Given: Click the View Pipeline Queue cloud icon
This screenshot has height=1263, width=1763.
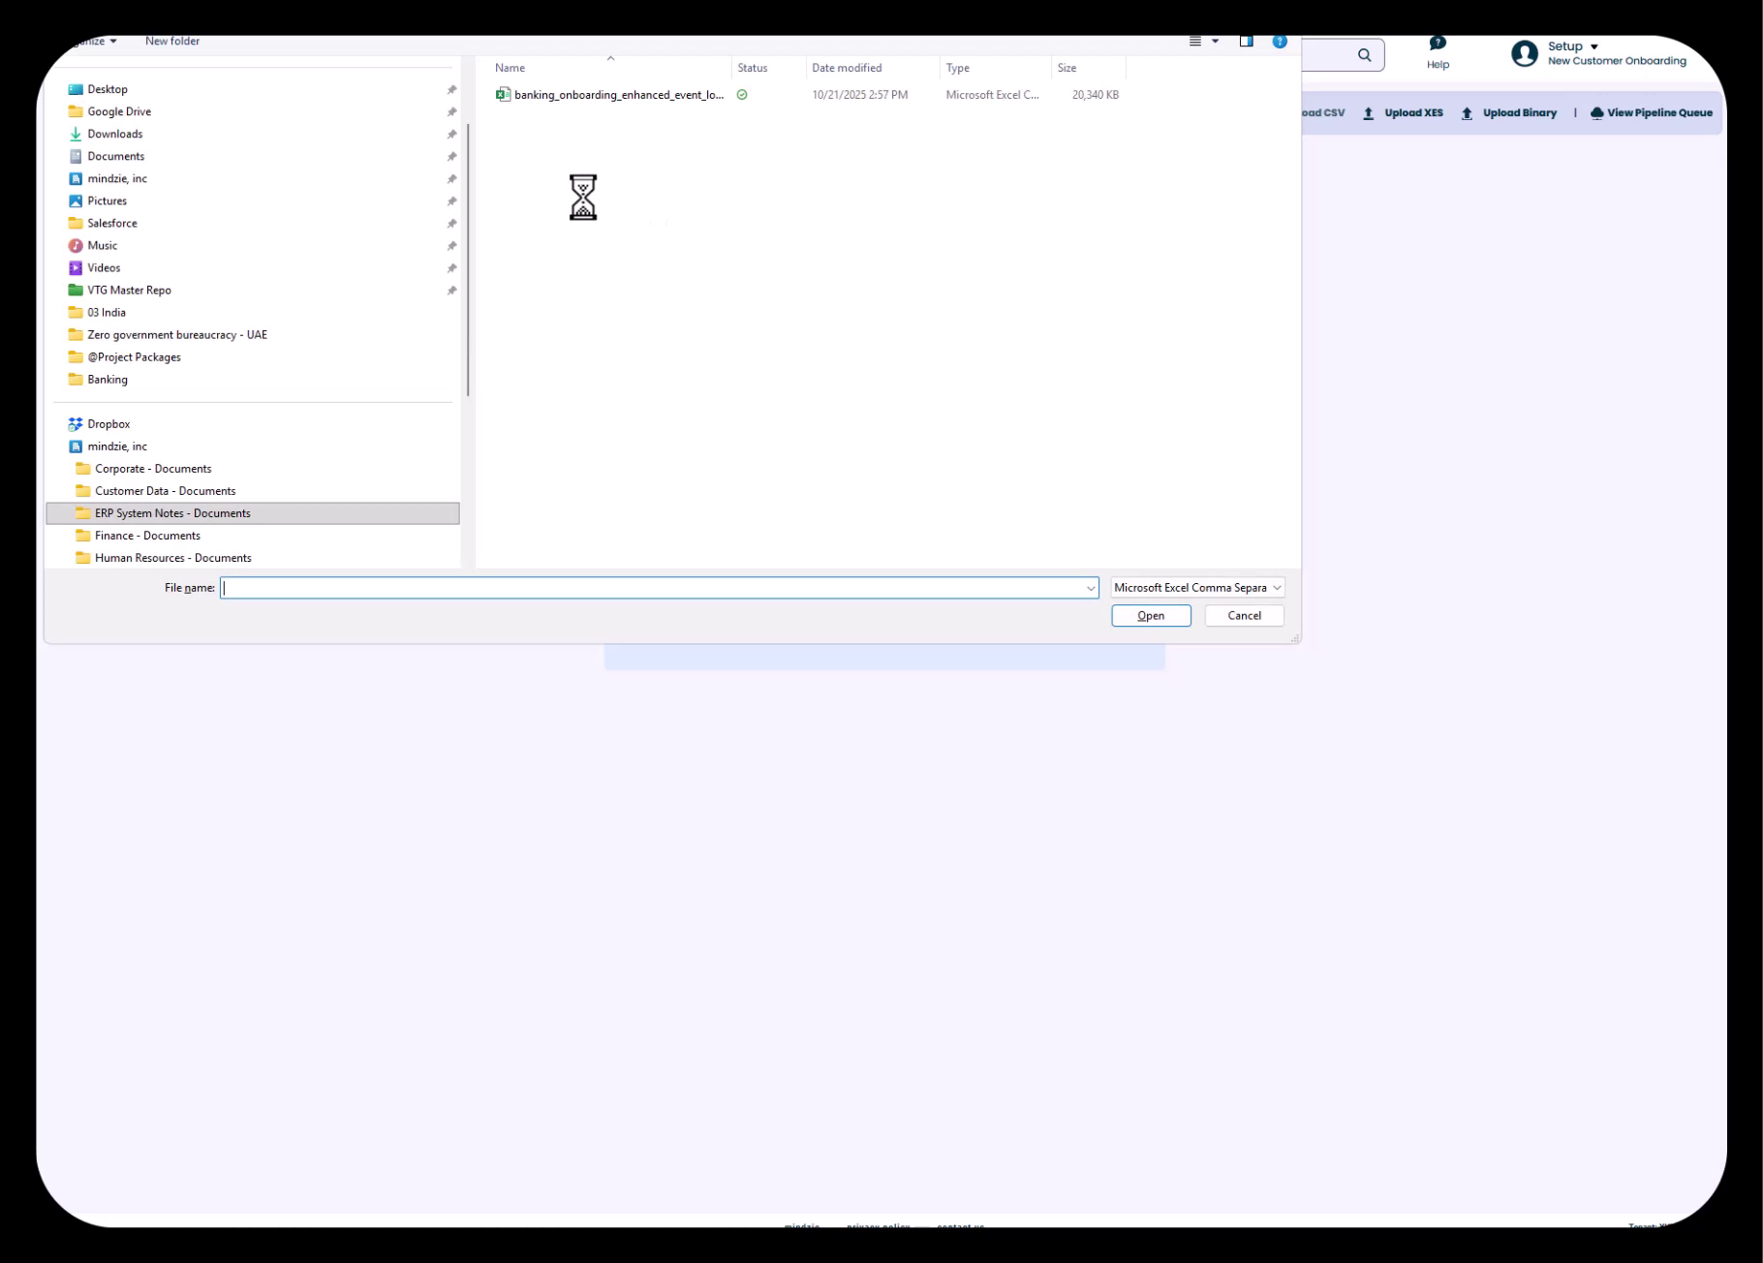Looking at the screenshot, I should pyautogui.click(x=1596, y=113).
